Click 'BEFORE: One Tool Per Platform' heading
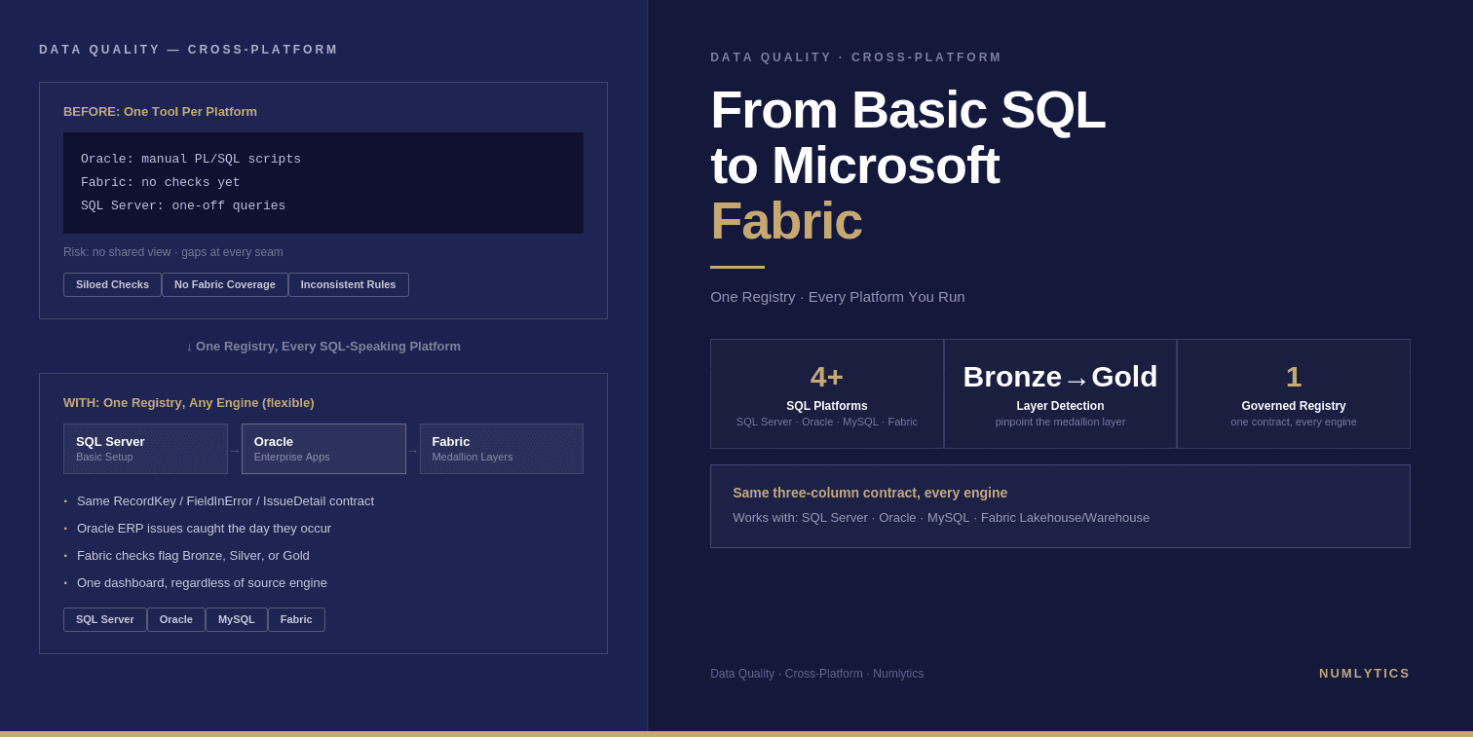Viewport: 1473px width, 737px height. (160, 111)
